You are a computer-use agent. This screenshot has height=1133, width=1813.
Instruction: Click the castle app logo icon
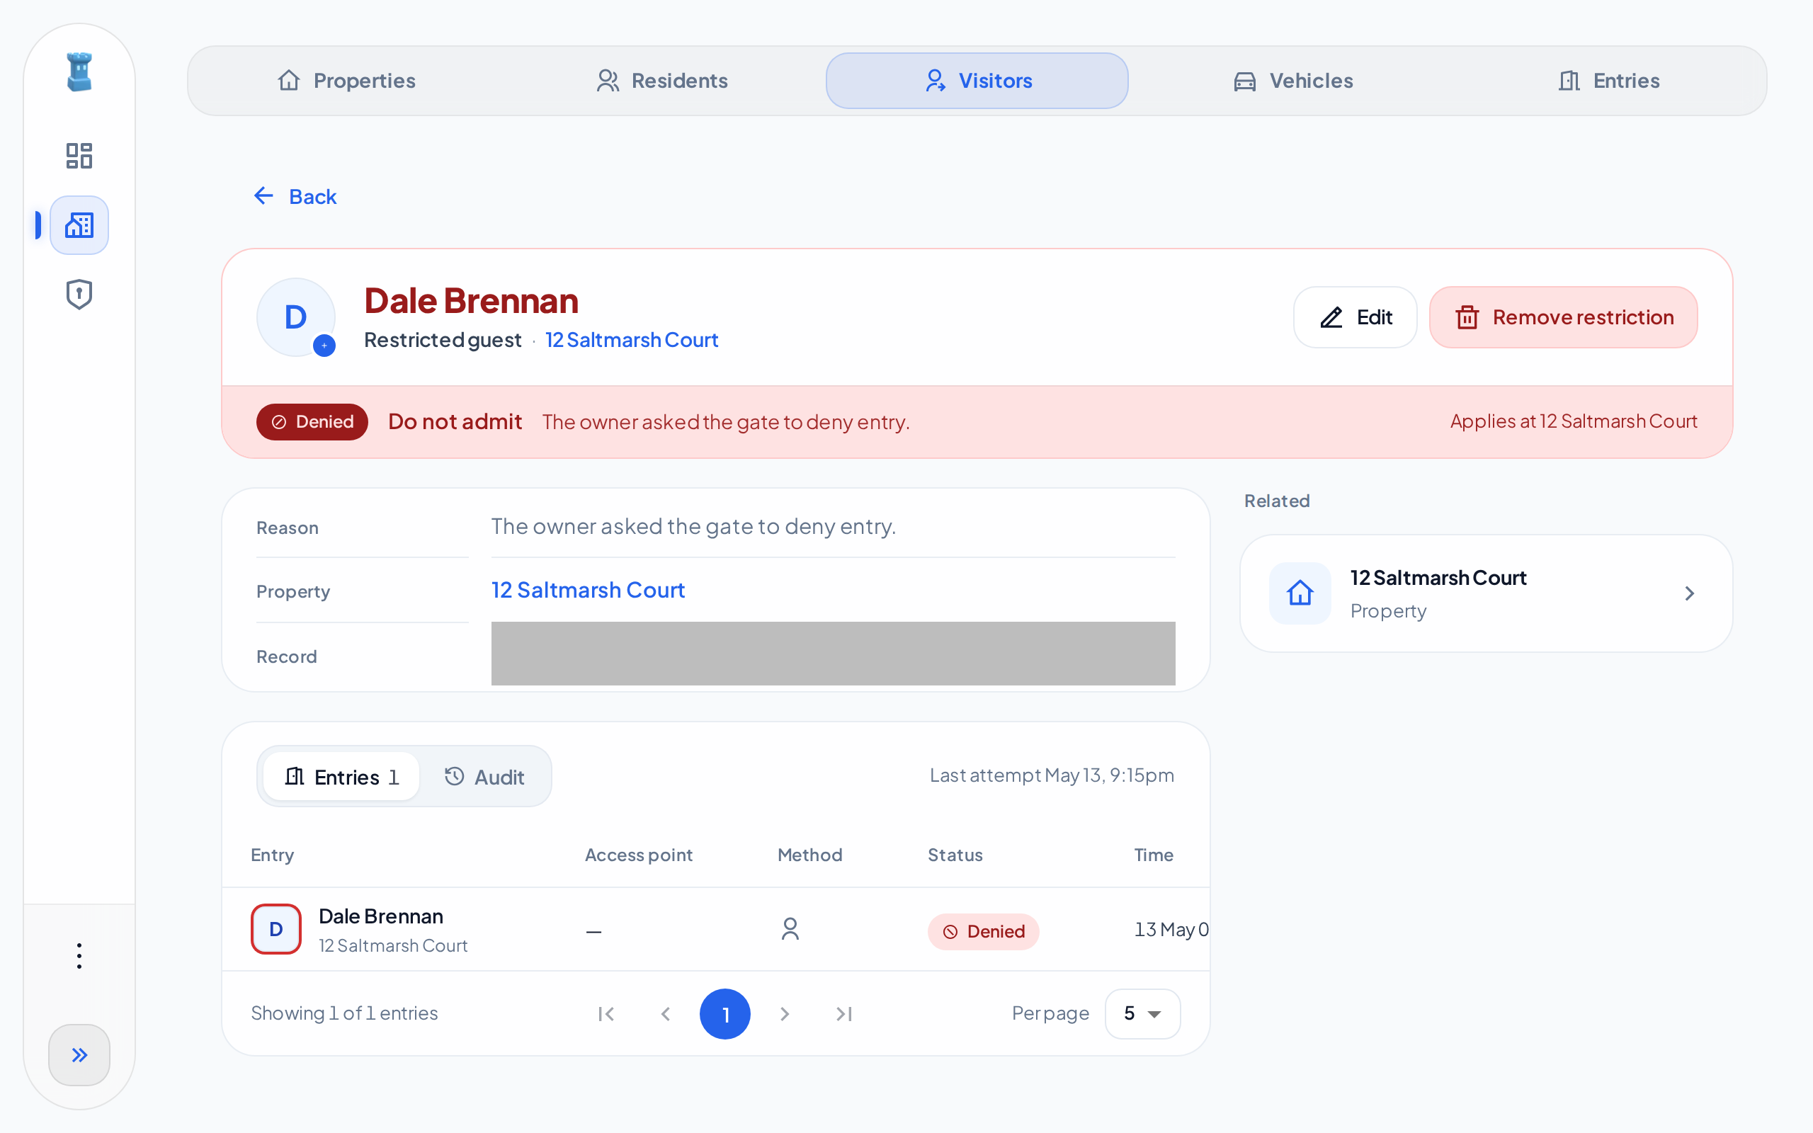(x=79, y=72)
